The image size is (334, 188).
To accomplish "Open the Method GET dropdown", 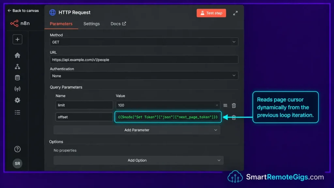I will [x=144, y=42].
